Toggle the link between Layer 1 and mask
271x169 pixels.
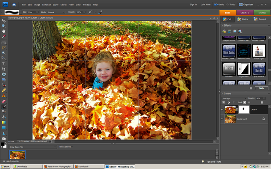(x=237, y=109)
